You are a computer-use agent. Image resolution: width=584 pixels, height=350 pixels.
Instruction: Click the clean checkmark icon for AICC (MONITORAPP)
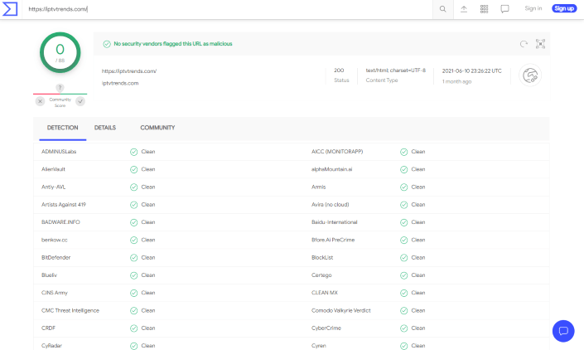tap(403, 152)
